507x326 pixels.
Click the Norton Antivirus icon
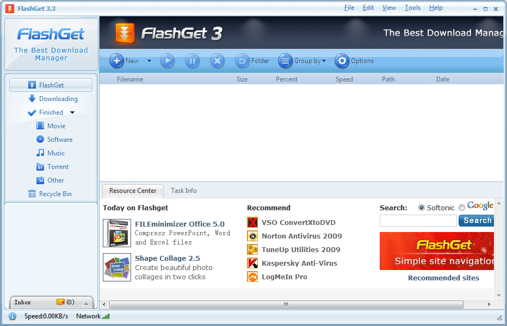[x=252, y=236]
